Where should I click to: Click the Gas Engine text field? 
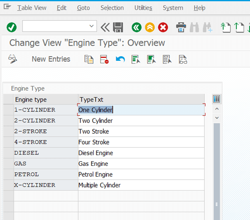click(x=141, y=164)
